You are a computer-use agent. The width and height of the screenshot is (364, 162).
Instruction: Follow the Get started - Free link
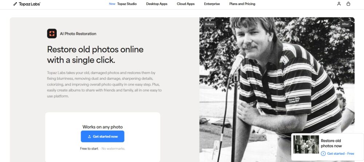(340, 154)
